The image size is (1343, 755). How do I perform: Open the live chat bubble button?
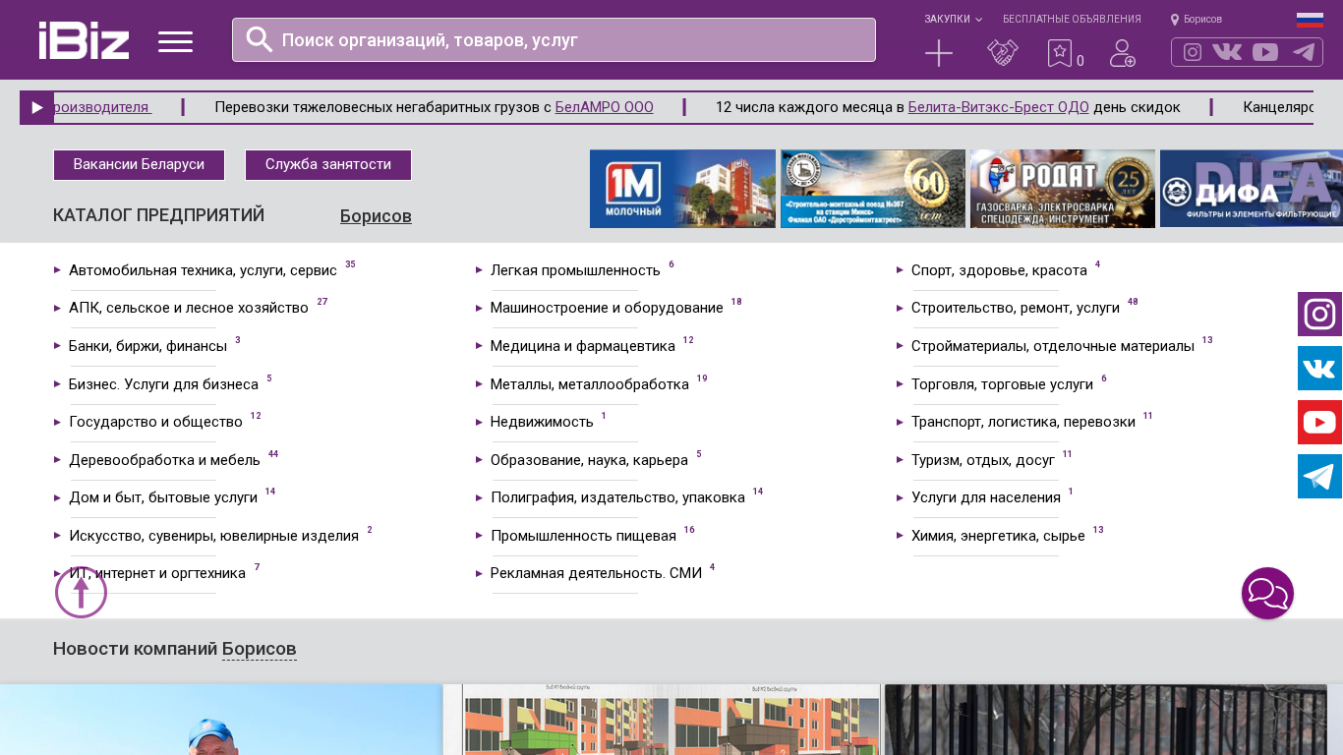click(1267, 594)
